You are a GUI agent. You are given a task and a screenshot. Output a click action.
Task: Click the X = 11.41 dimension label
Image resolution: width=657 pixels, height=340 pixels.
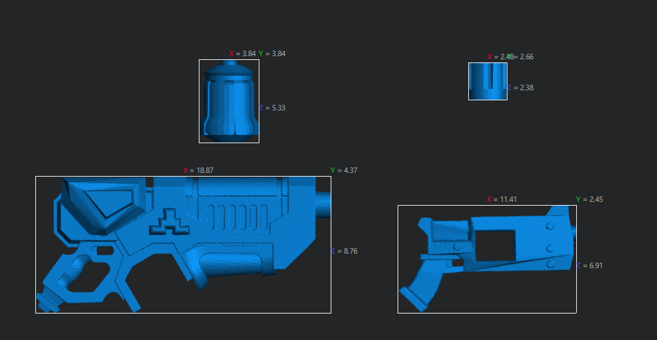pyautogui.click(x=502, y=199)
